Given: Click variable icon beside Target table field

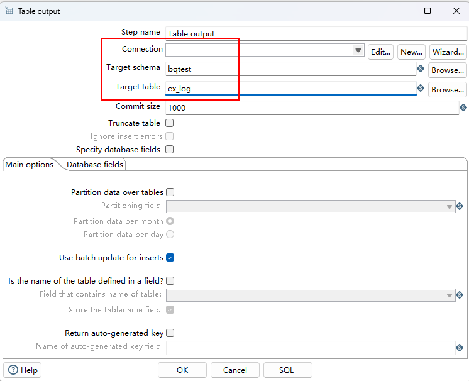Looking at the screenshot, I should (421, 88).
